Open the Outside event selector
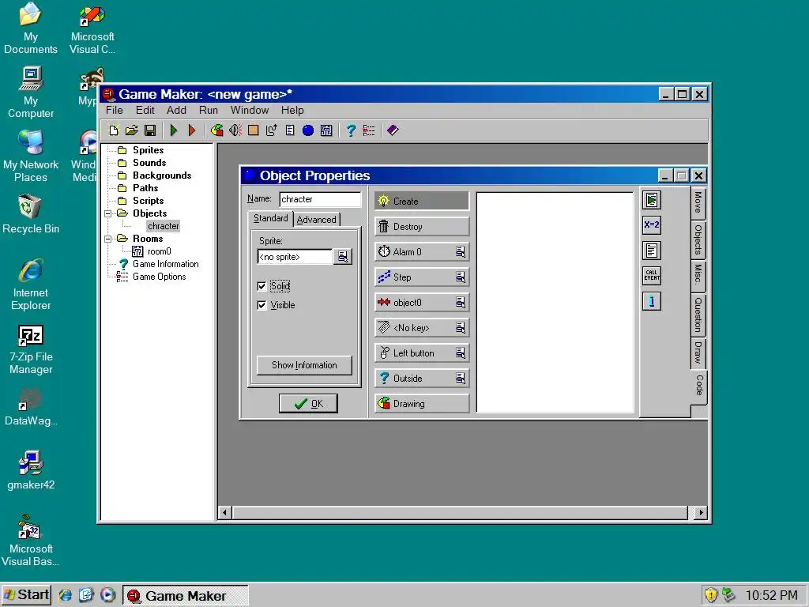This screenshot has width=809, height=607. (461, 378)
